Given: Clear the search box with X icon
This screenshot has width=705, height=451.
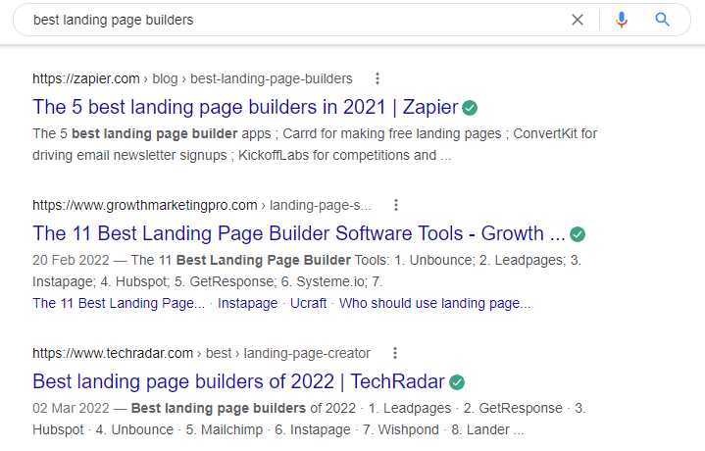Looking at the screenshot, I should click(578, 20).
